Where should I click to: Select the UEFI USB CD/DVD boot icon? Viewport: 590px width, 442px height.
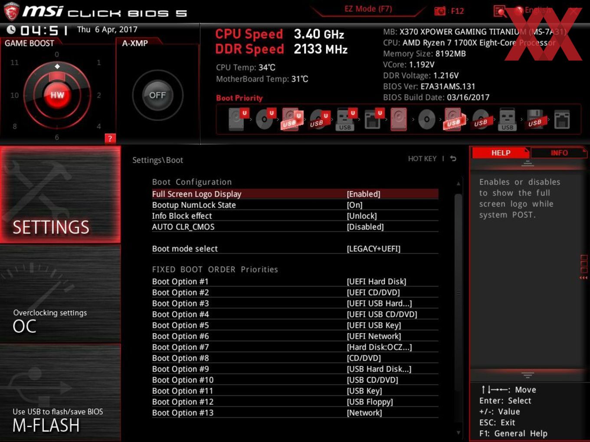pyautogui.click(x=319, y=120)
